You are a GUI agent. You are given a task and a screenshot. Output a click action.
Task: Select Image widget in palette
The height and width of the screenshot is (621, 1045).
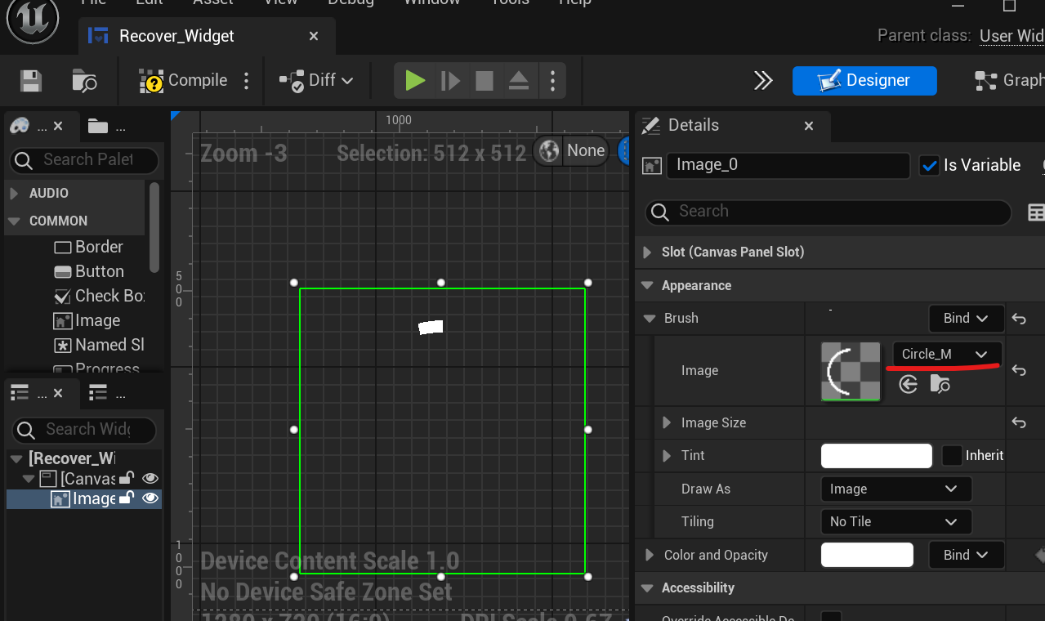click(x=87, y=320)
